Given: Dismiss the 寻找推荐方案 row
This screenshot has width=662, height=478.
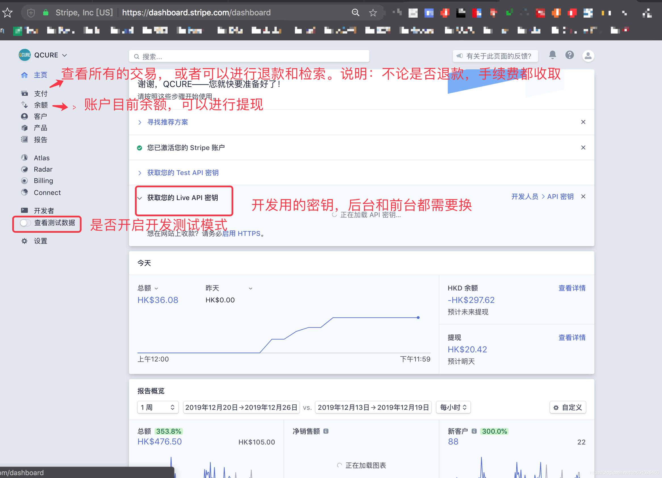Looking at the screenshot, I should point(583,122).
